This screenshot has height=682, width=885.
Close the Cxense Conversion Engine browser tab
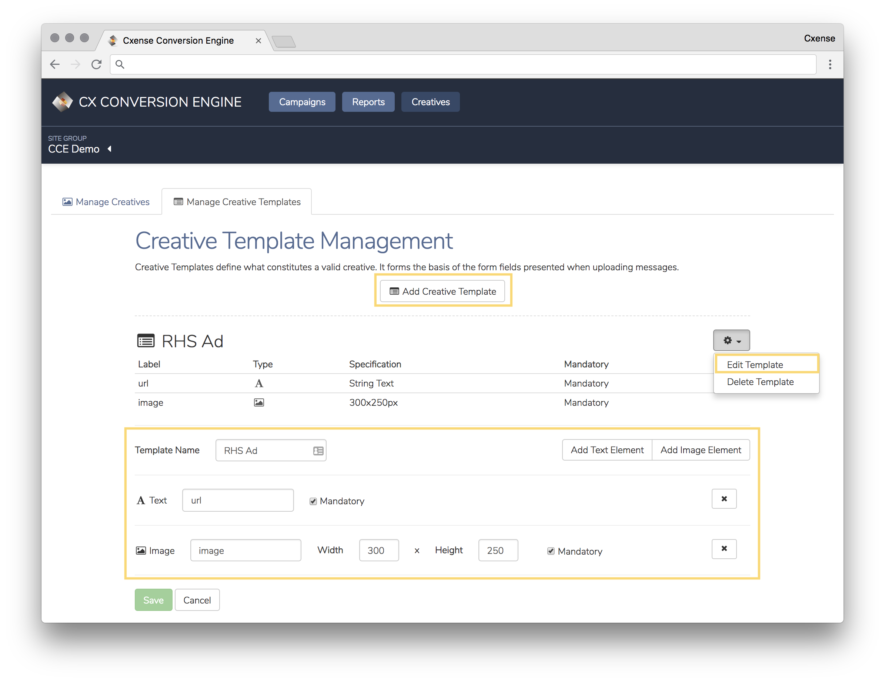click(x=258, y=40)
